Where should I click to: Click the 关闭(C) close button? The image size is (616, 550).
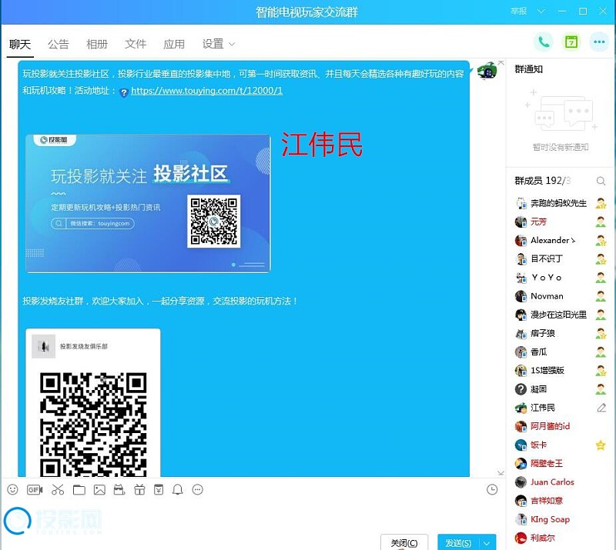click(x=404, y=543)
